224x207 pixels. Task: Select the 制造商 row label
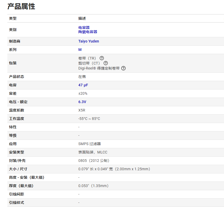tap(14, 41)
